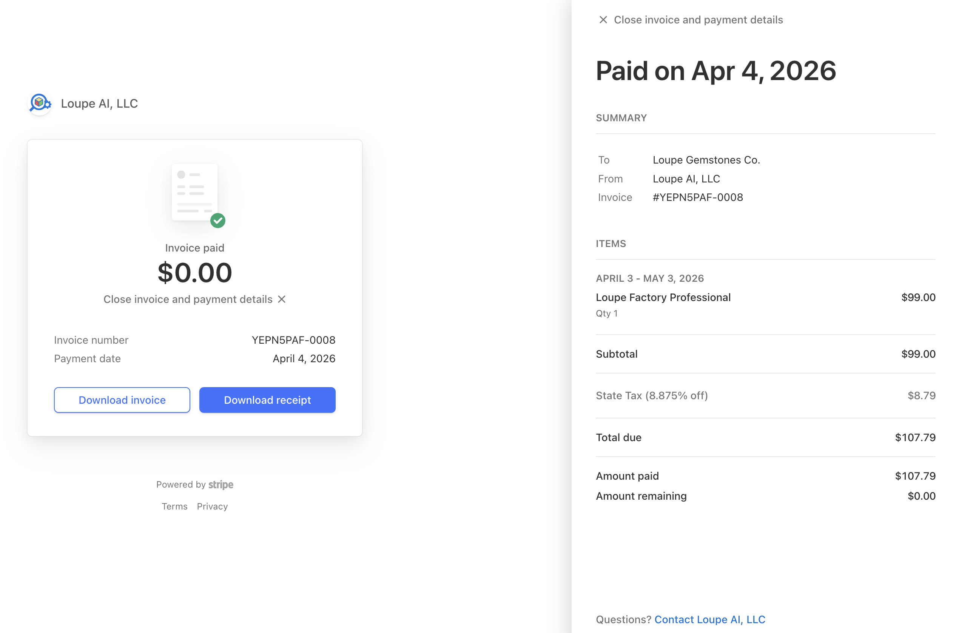Click the 'Invoice' label in summary
Screen dimensions: 959x633
[615, 197]
